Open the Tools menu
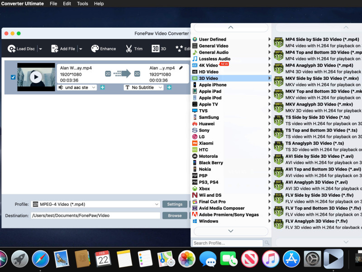This screenshot has width=362, height=272. pos(82,4)
